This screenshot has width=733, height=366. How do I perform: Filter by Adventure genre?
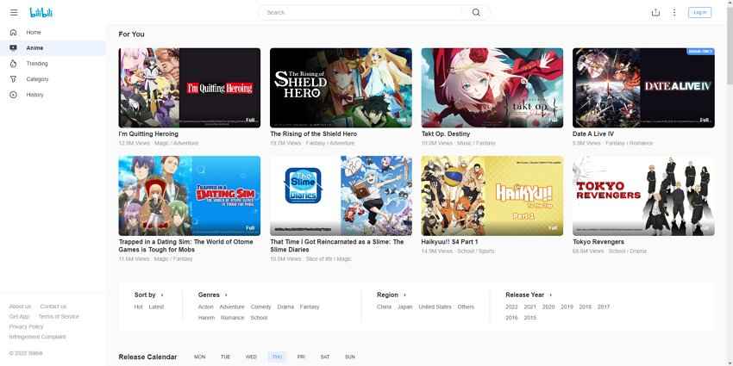[x=232, y=307]
